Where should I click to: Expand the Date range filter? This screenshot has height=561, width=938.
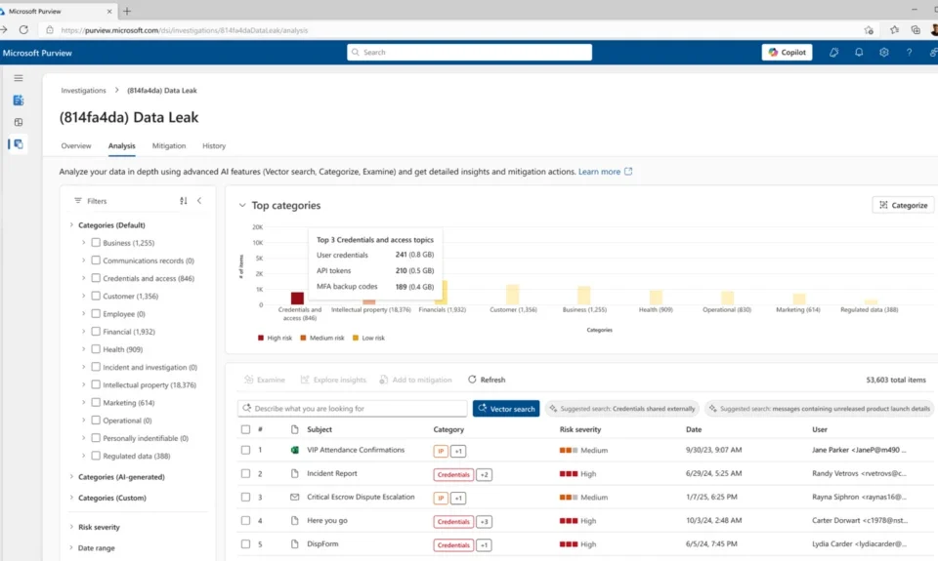coord(71,548)
